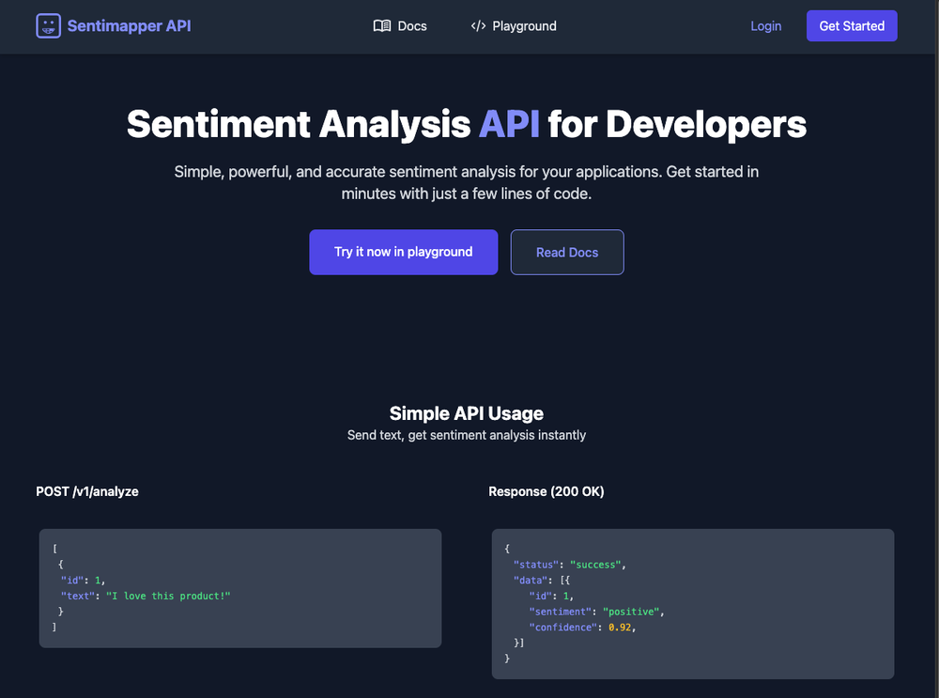Click the open book Docs icon

point(382,25)
